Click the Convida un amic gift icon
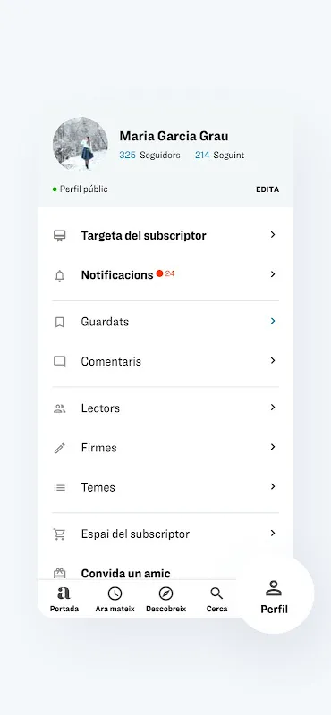The image size is (331, 715). (59, 573)
